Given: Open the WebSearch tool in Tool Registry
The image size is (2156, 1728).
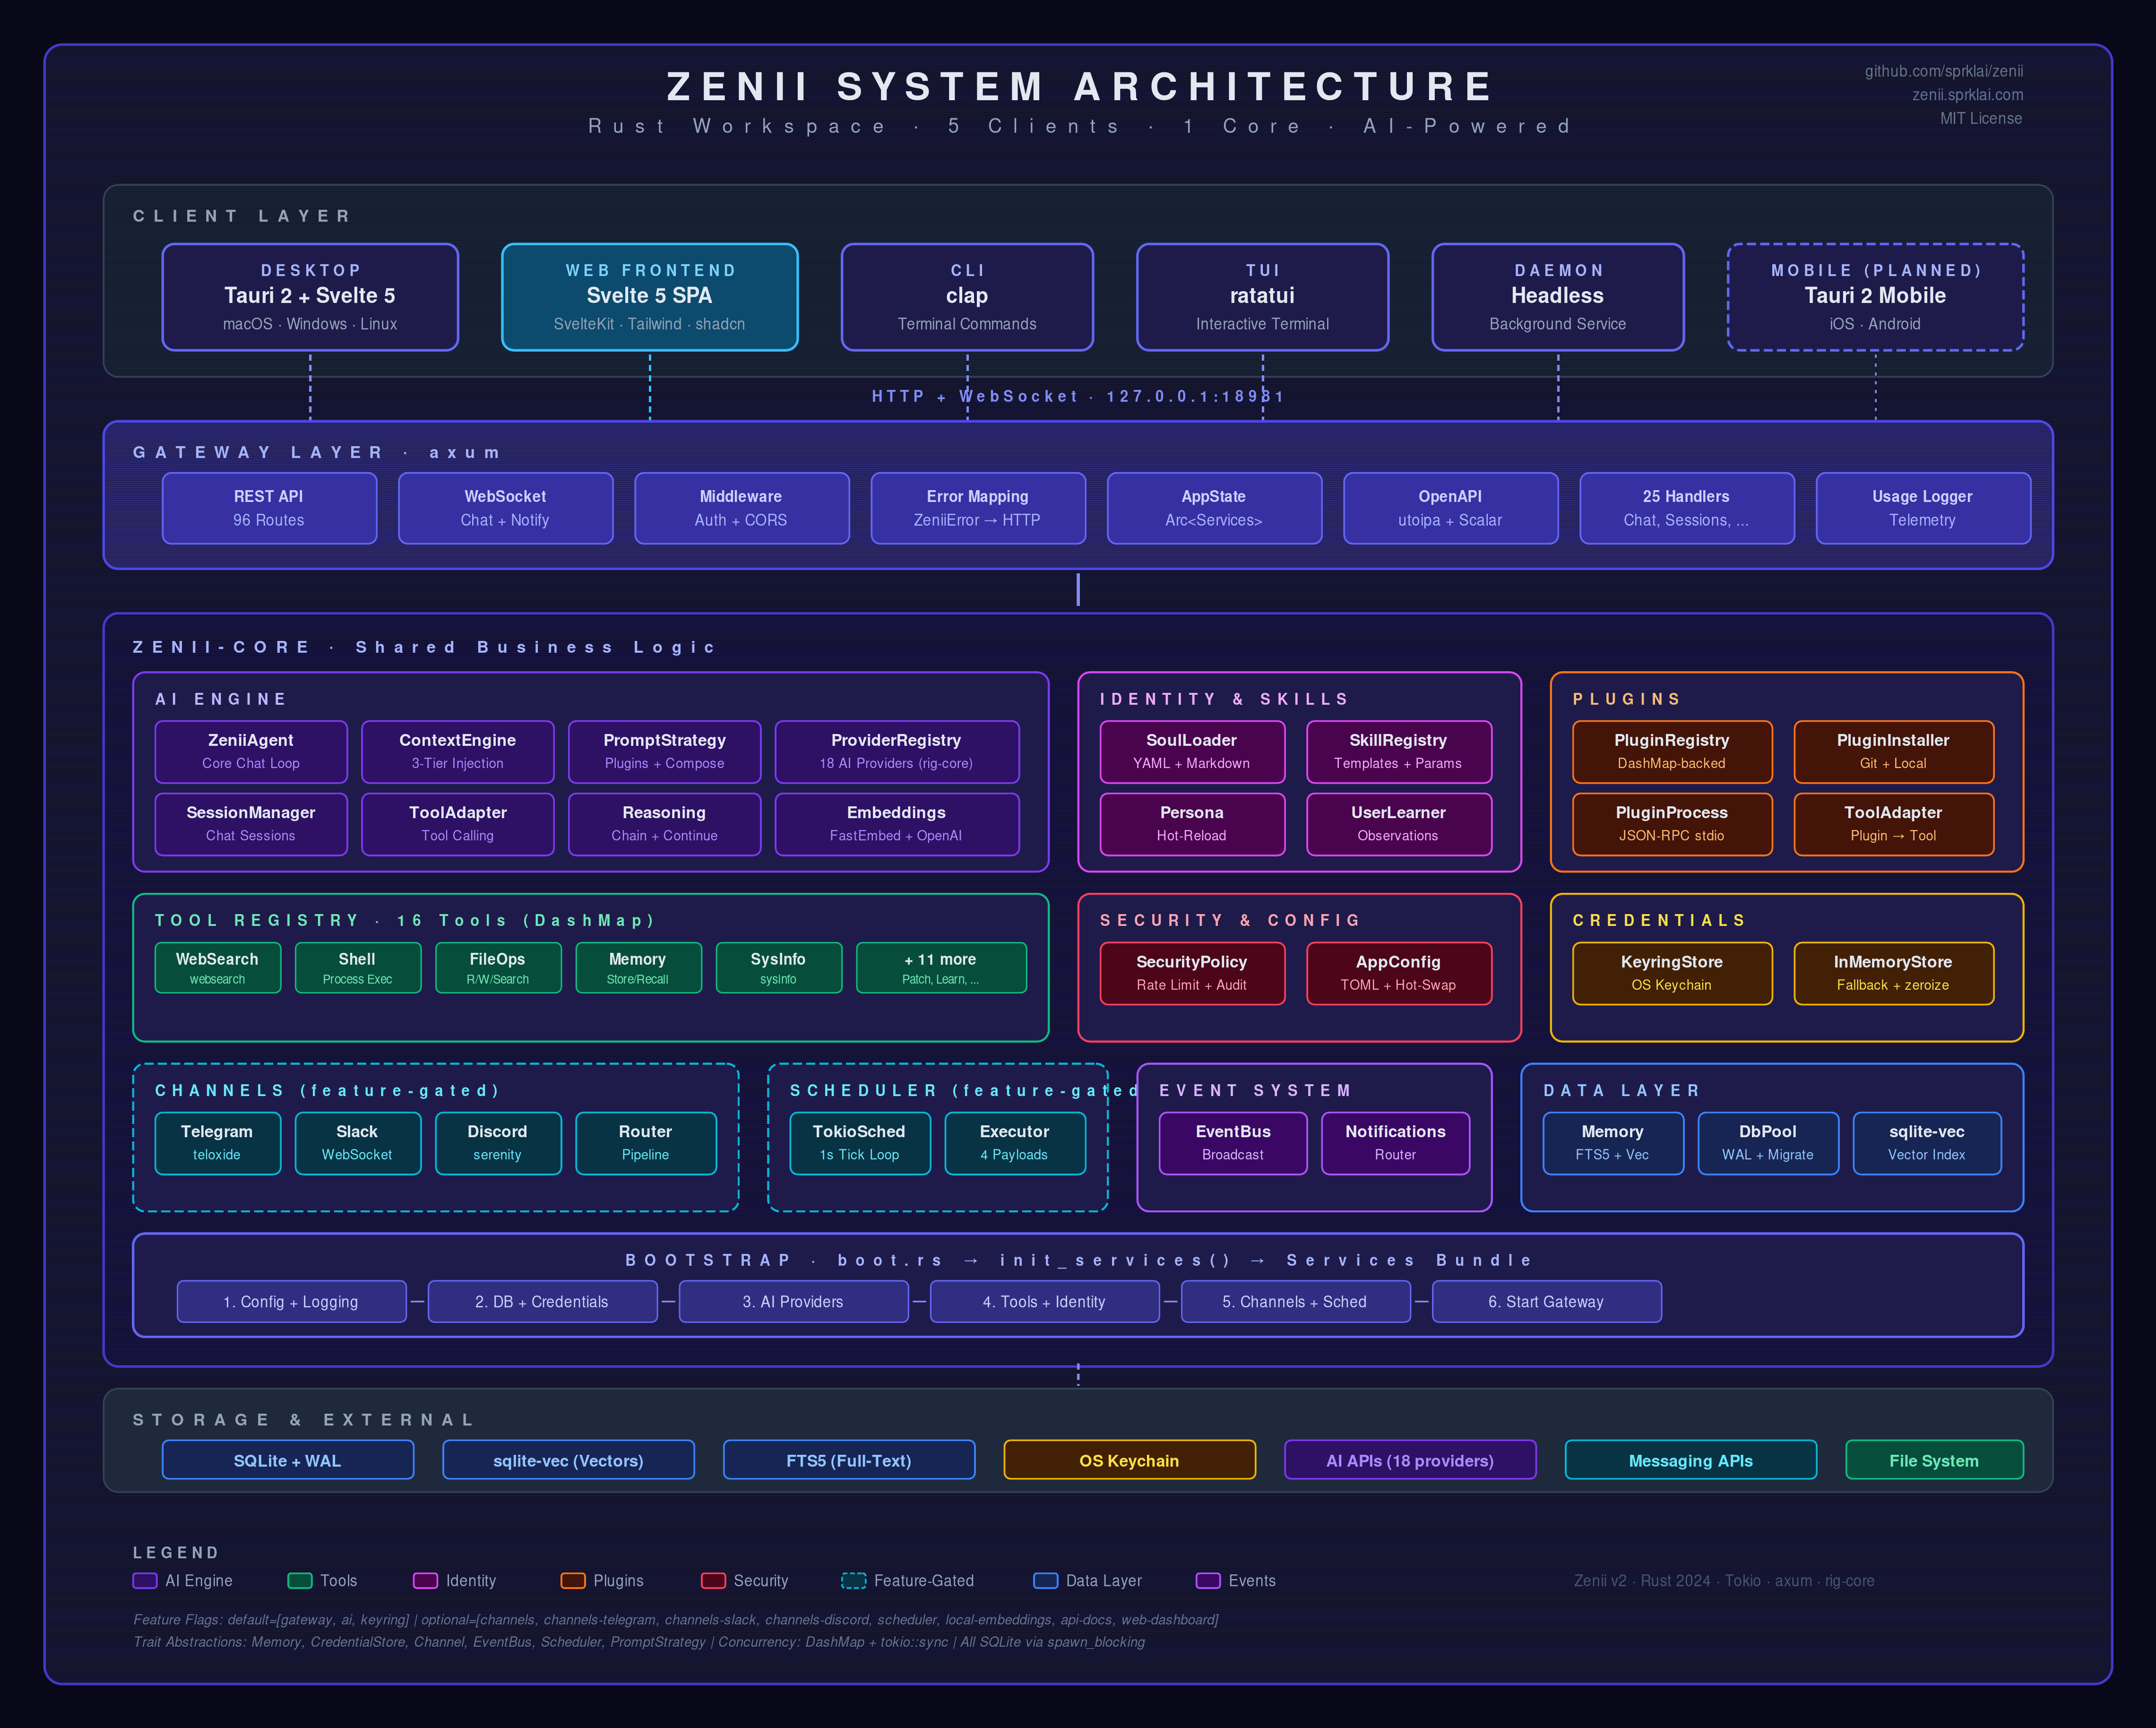Looking at the screenshot, I should coord(217,967).
